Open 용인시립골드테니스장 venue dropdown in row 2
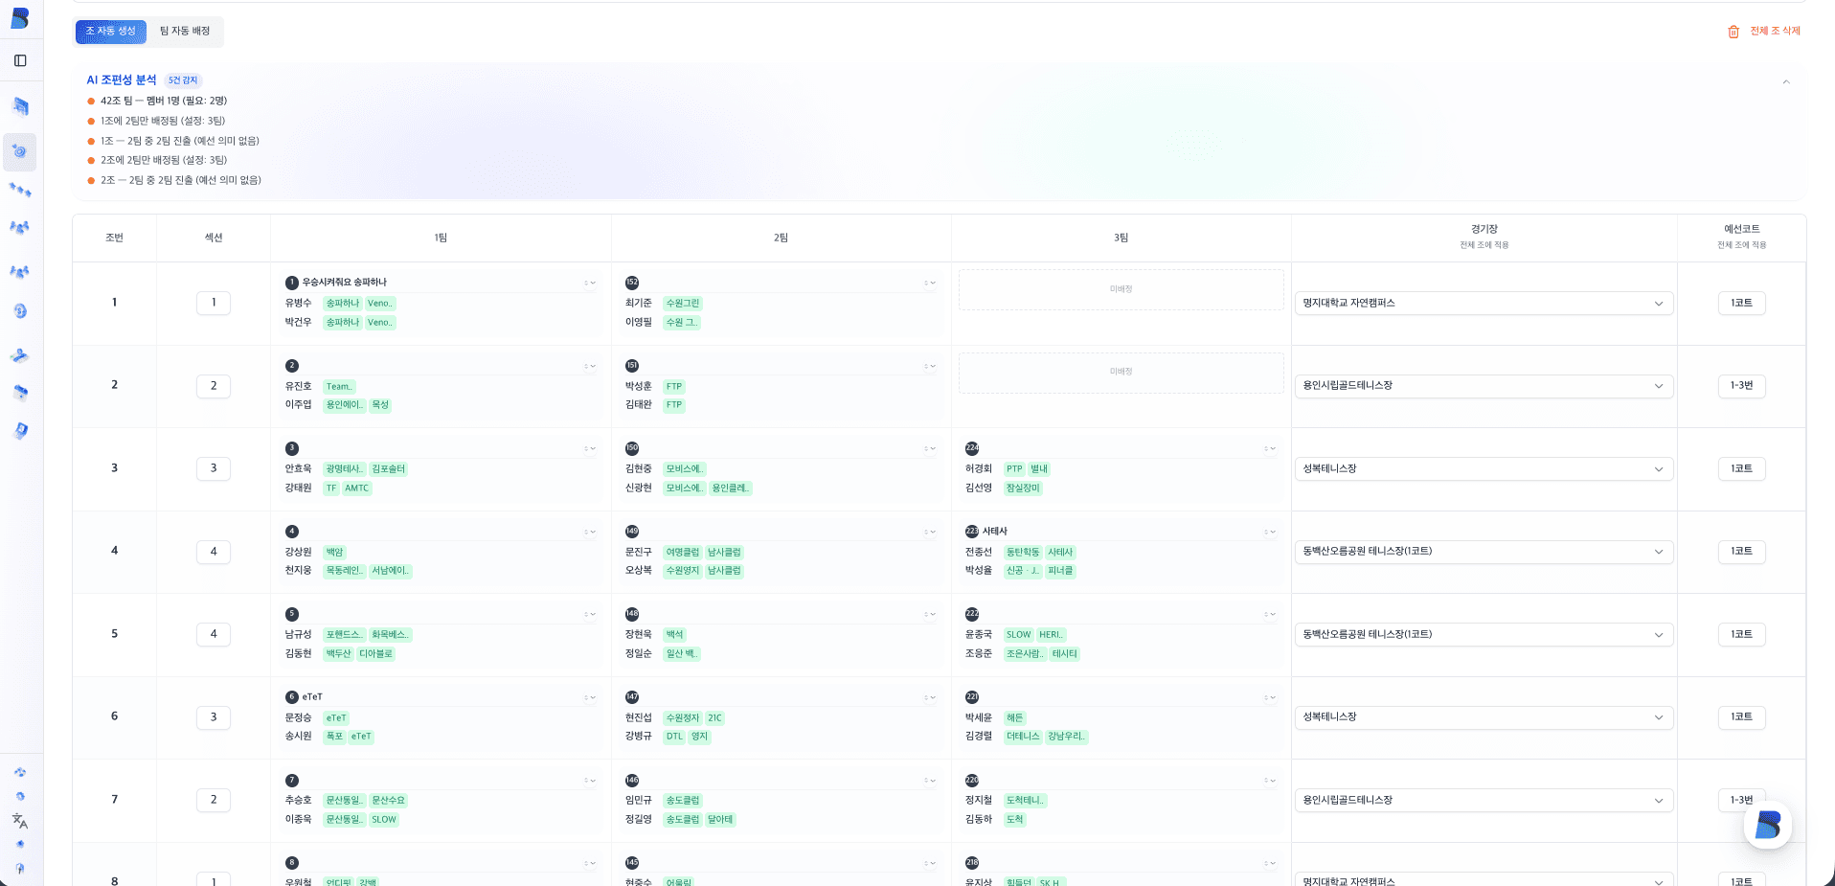The image size is (1835, 886). pyautogui.click(x=1483, y=386)
